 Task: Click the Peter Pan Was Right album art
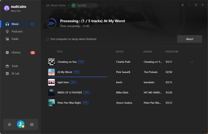coord(51,103)
